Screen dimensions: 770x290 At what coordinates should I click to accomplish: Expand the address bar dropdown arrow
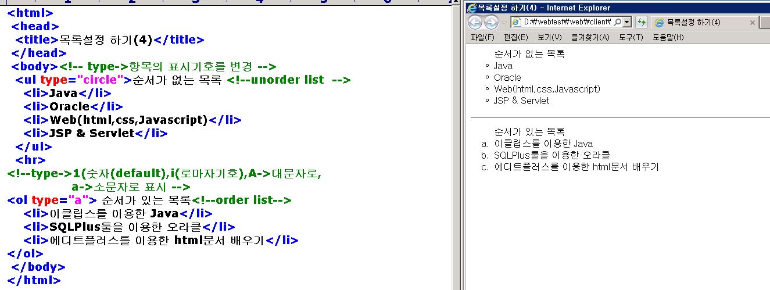627,22
